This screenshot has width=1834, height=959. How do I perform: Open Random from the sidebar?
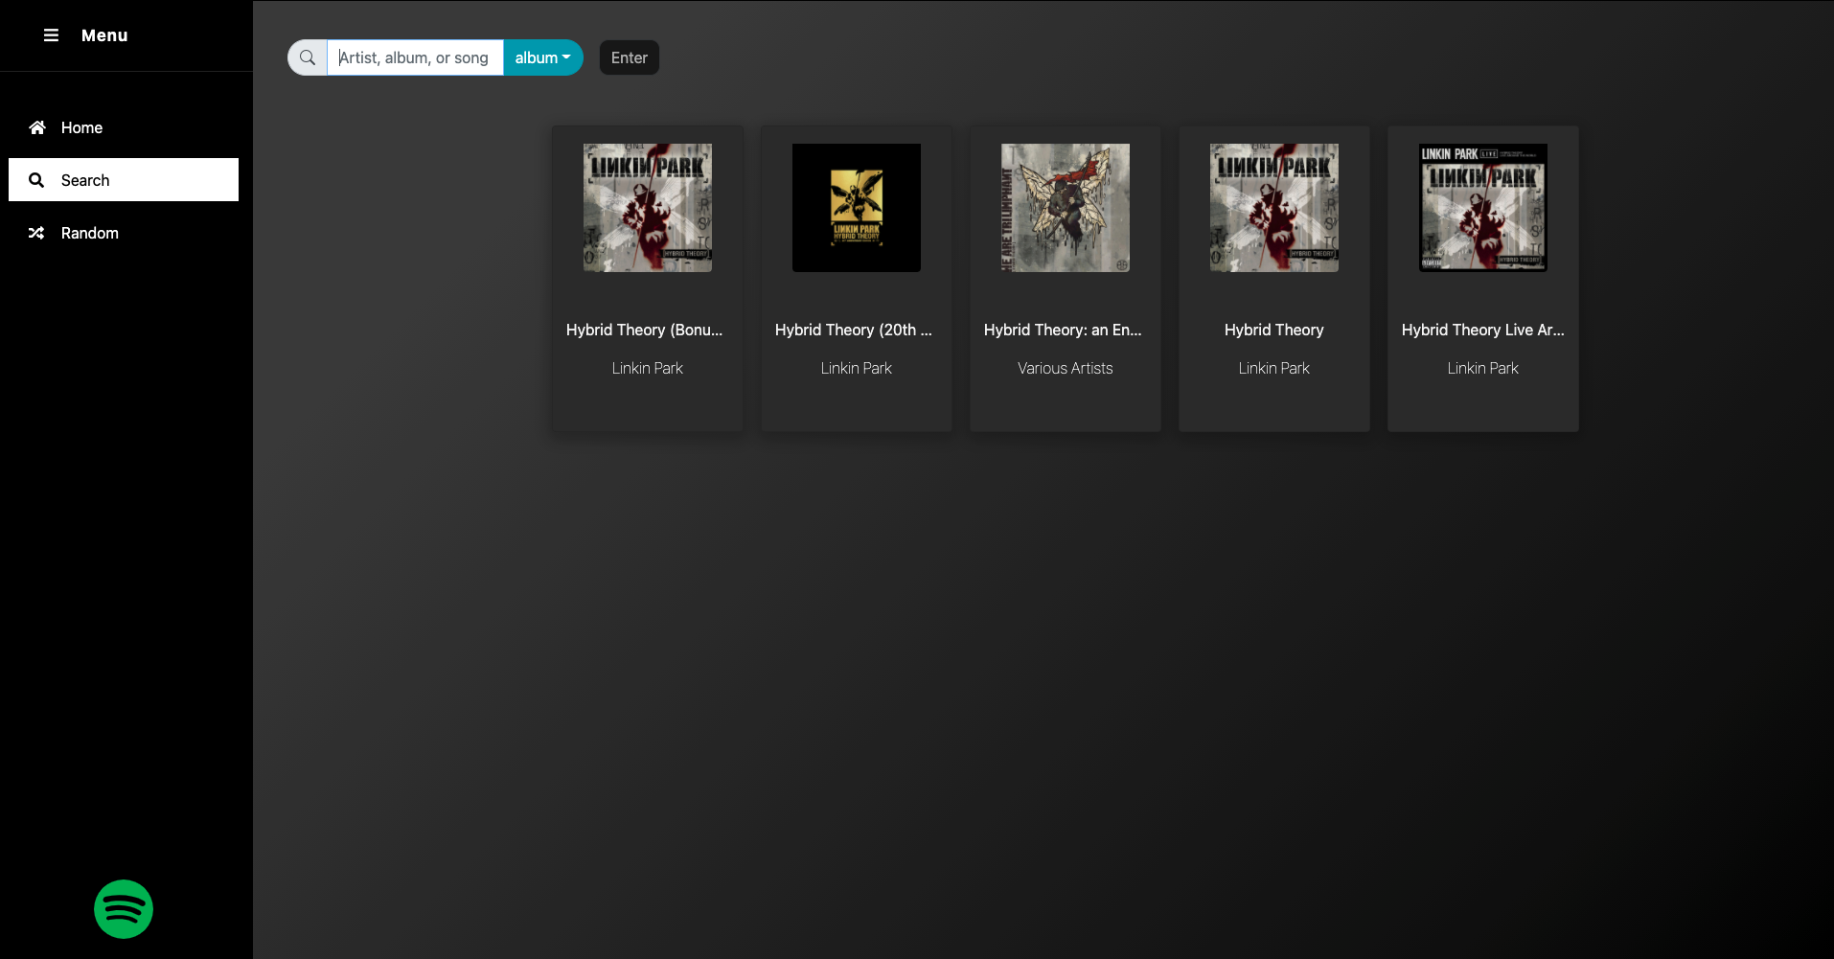click(x=124, y=233)
